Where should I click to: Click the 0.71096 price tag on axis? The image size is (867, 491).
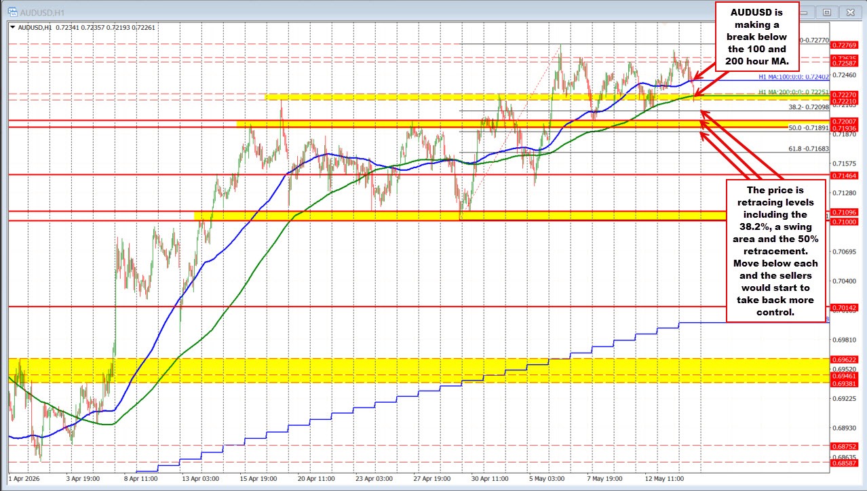pyautogui.click(x=845, y=212)
